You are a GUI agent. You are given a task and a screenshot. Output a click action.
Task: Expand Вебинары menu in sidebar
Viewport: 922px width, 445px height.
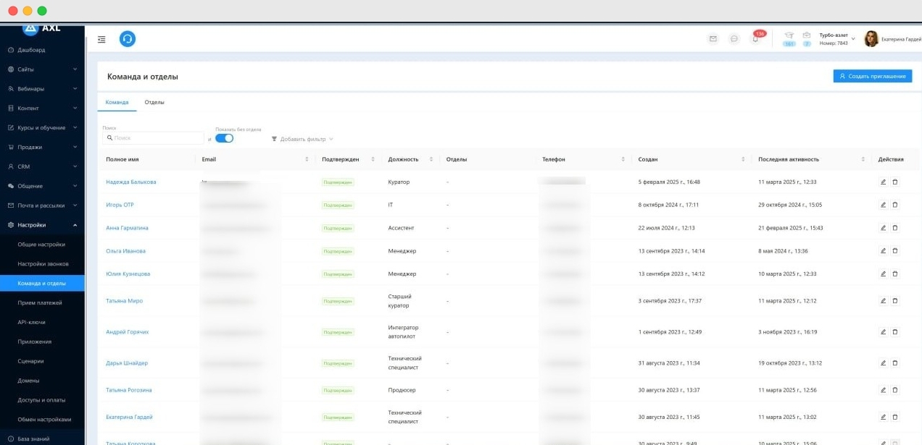click(x=42, y=89)
